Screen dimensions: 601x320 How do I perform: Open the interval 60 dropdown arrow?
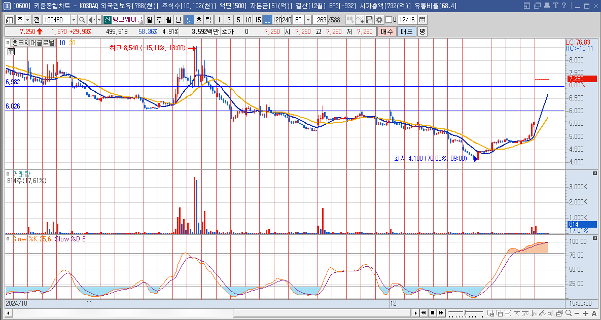[x=308, y=20]
